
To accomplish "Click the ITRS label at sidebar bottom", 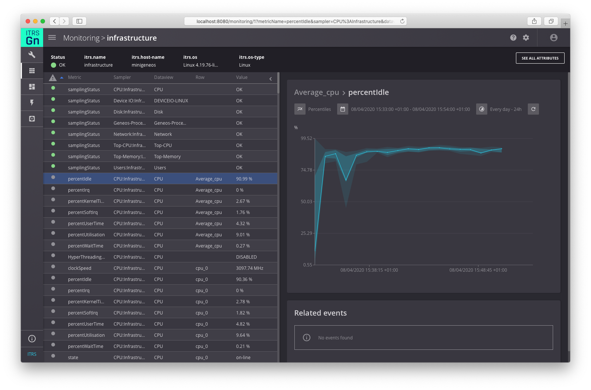I will tap(32, 354).
